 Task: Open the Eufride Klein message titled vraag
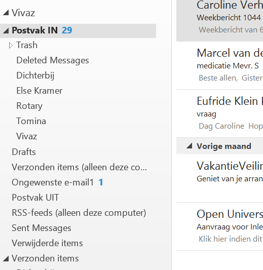tap(219, 113)
